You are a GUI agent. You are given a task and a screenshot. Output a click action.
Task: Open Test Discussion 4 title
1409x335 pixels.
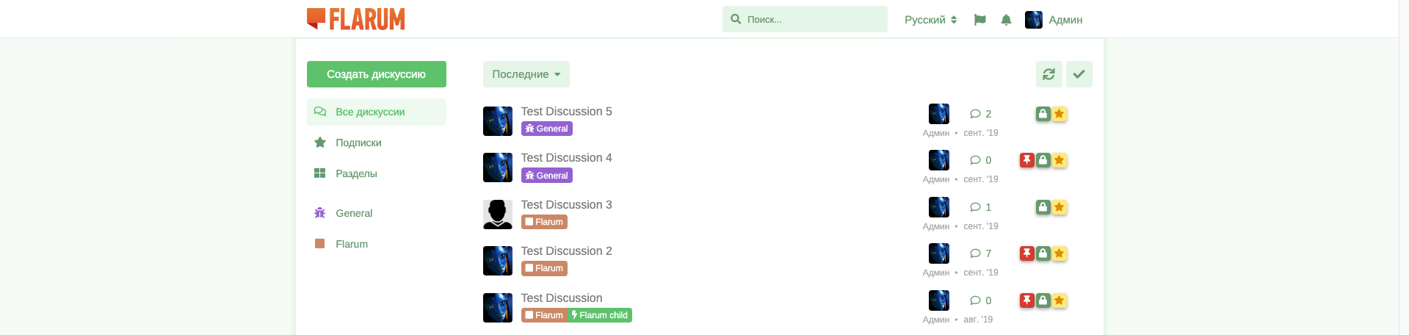click(566, 158)
